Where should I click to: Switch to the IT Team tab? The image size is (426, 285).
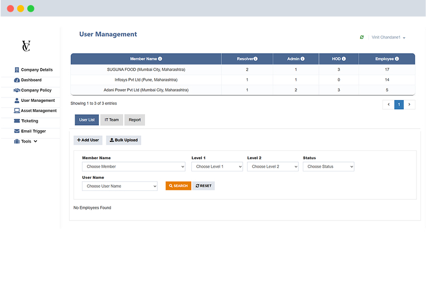112,120
